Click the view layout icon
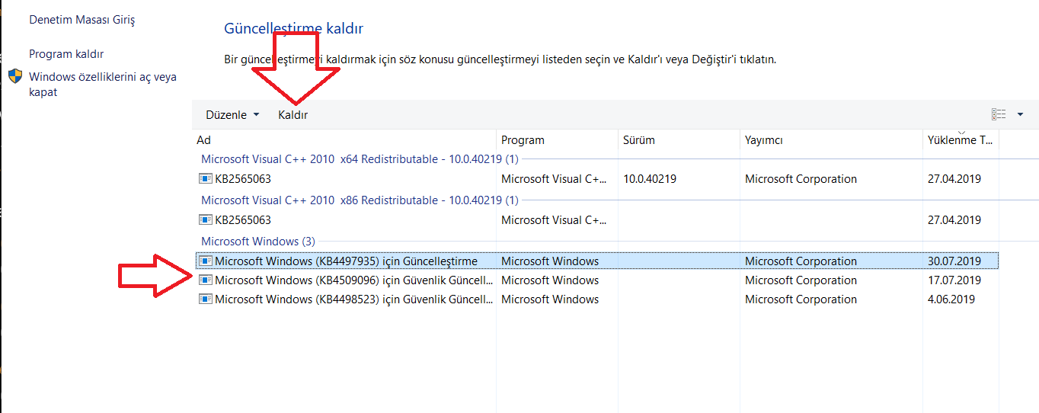The image size is (1039, 413). 999,114
